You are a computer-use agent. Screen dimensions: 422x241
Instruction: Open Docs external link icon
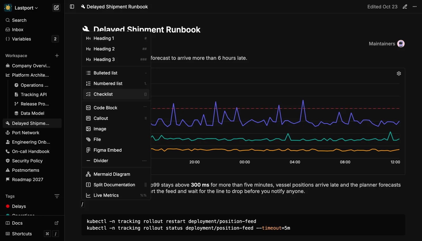point(56,223)
